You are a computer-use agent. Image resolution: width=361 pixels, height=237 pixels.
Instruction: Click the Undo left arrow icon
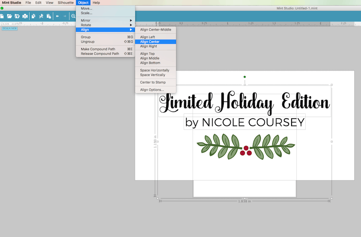pyautogui.click(x=57, y=16)
